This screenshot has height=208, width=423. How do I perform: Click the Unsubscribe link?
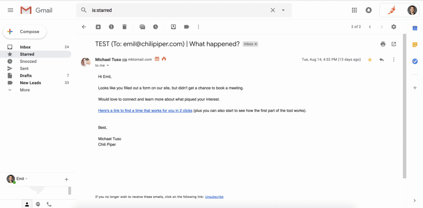tap(214, 197)
